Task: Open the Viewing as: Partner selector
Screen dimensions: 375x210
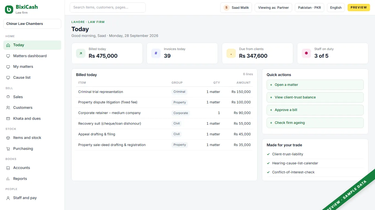Action: (x=273, y=8)
